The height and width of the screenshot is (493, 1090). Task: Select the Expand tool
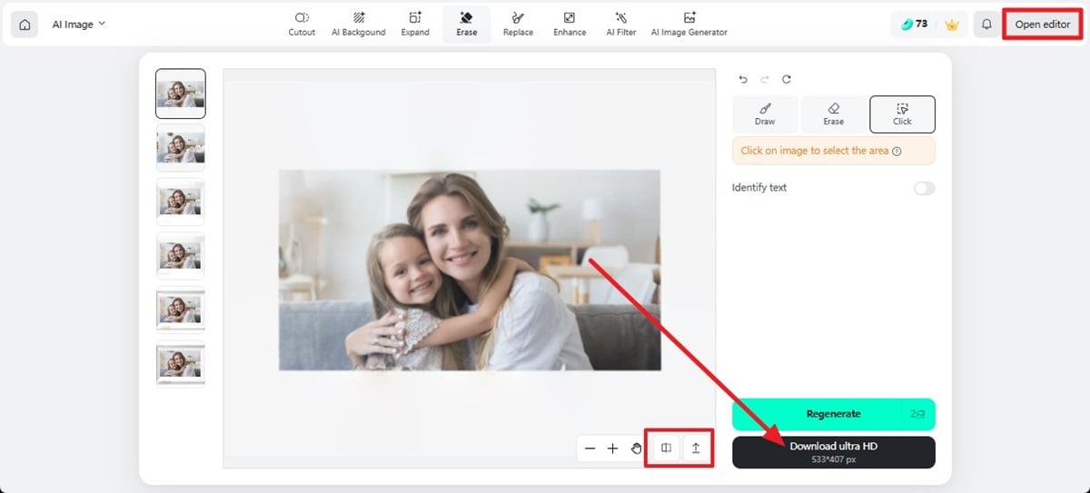[415, 25]
